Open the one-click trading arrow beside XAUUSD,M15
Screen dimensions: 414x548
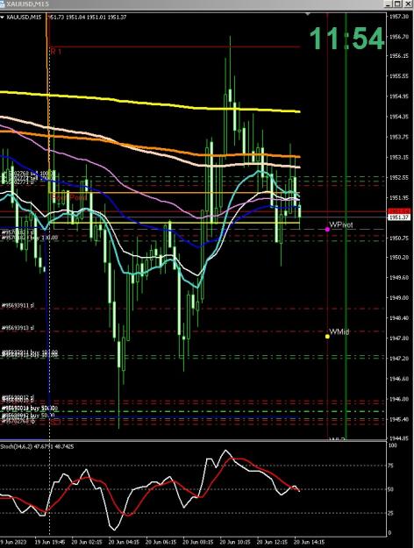2,18
